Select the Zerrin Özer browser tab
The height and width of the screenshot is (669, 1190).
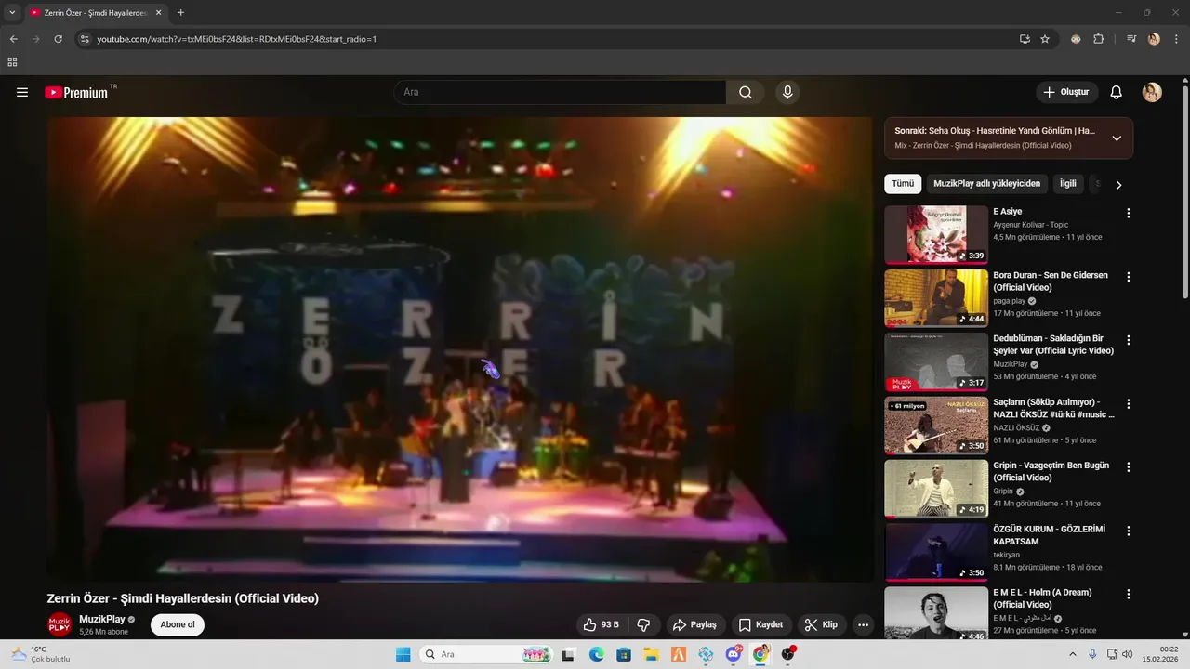(x=96, y=13)
